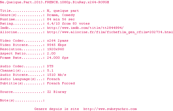Click the Audio Codec value DTS
The image size is (173, 111).
[50, 66]
